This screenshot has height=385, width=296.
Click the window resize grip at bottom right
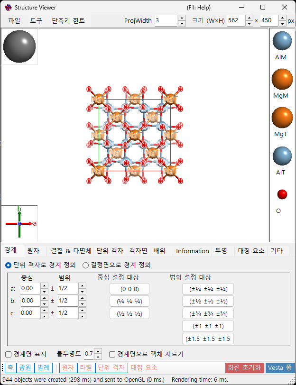tap(292, 380)
